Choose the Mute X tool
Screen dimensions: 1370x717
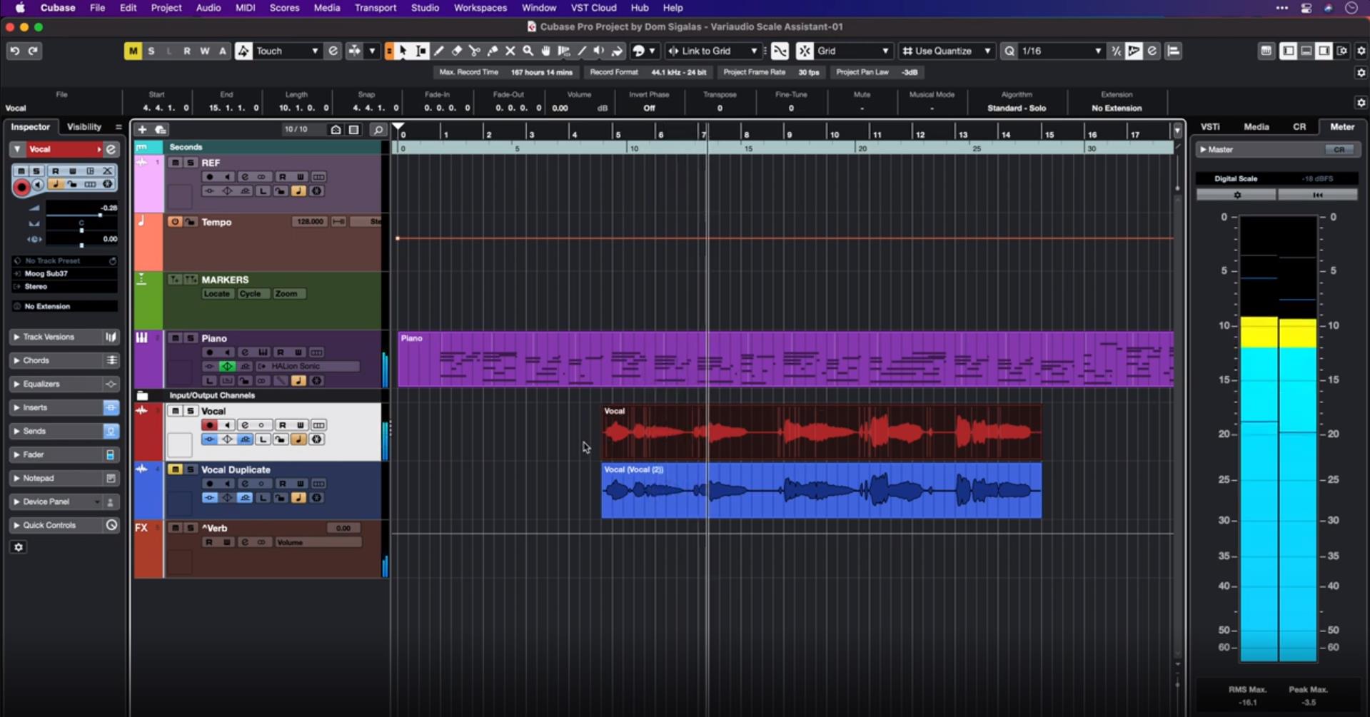pyautogui.click(x=510, y=51)
